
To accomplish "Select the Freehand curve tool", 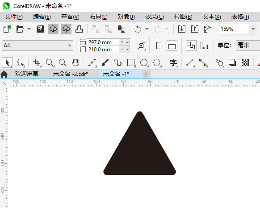I will click(92, 63).
